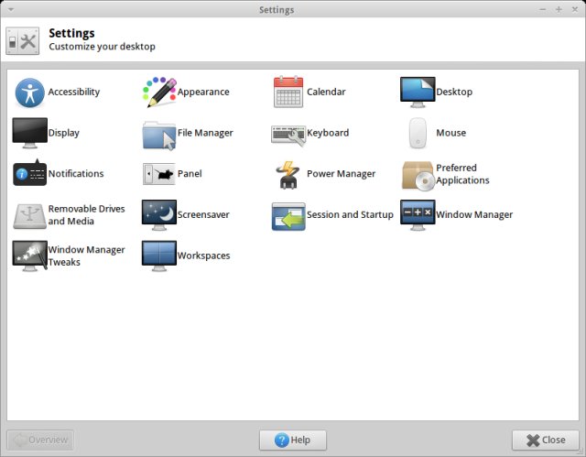The width and height of the screenshot is (586, 457).
Task: Open the Session and Startup icon
Action: click(x=288, y=216)
